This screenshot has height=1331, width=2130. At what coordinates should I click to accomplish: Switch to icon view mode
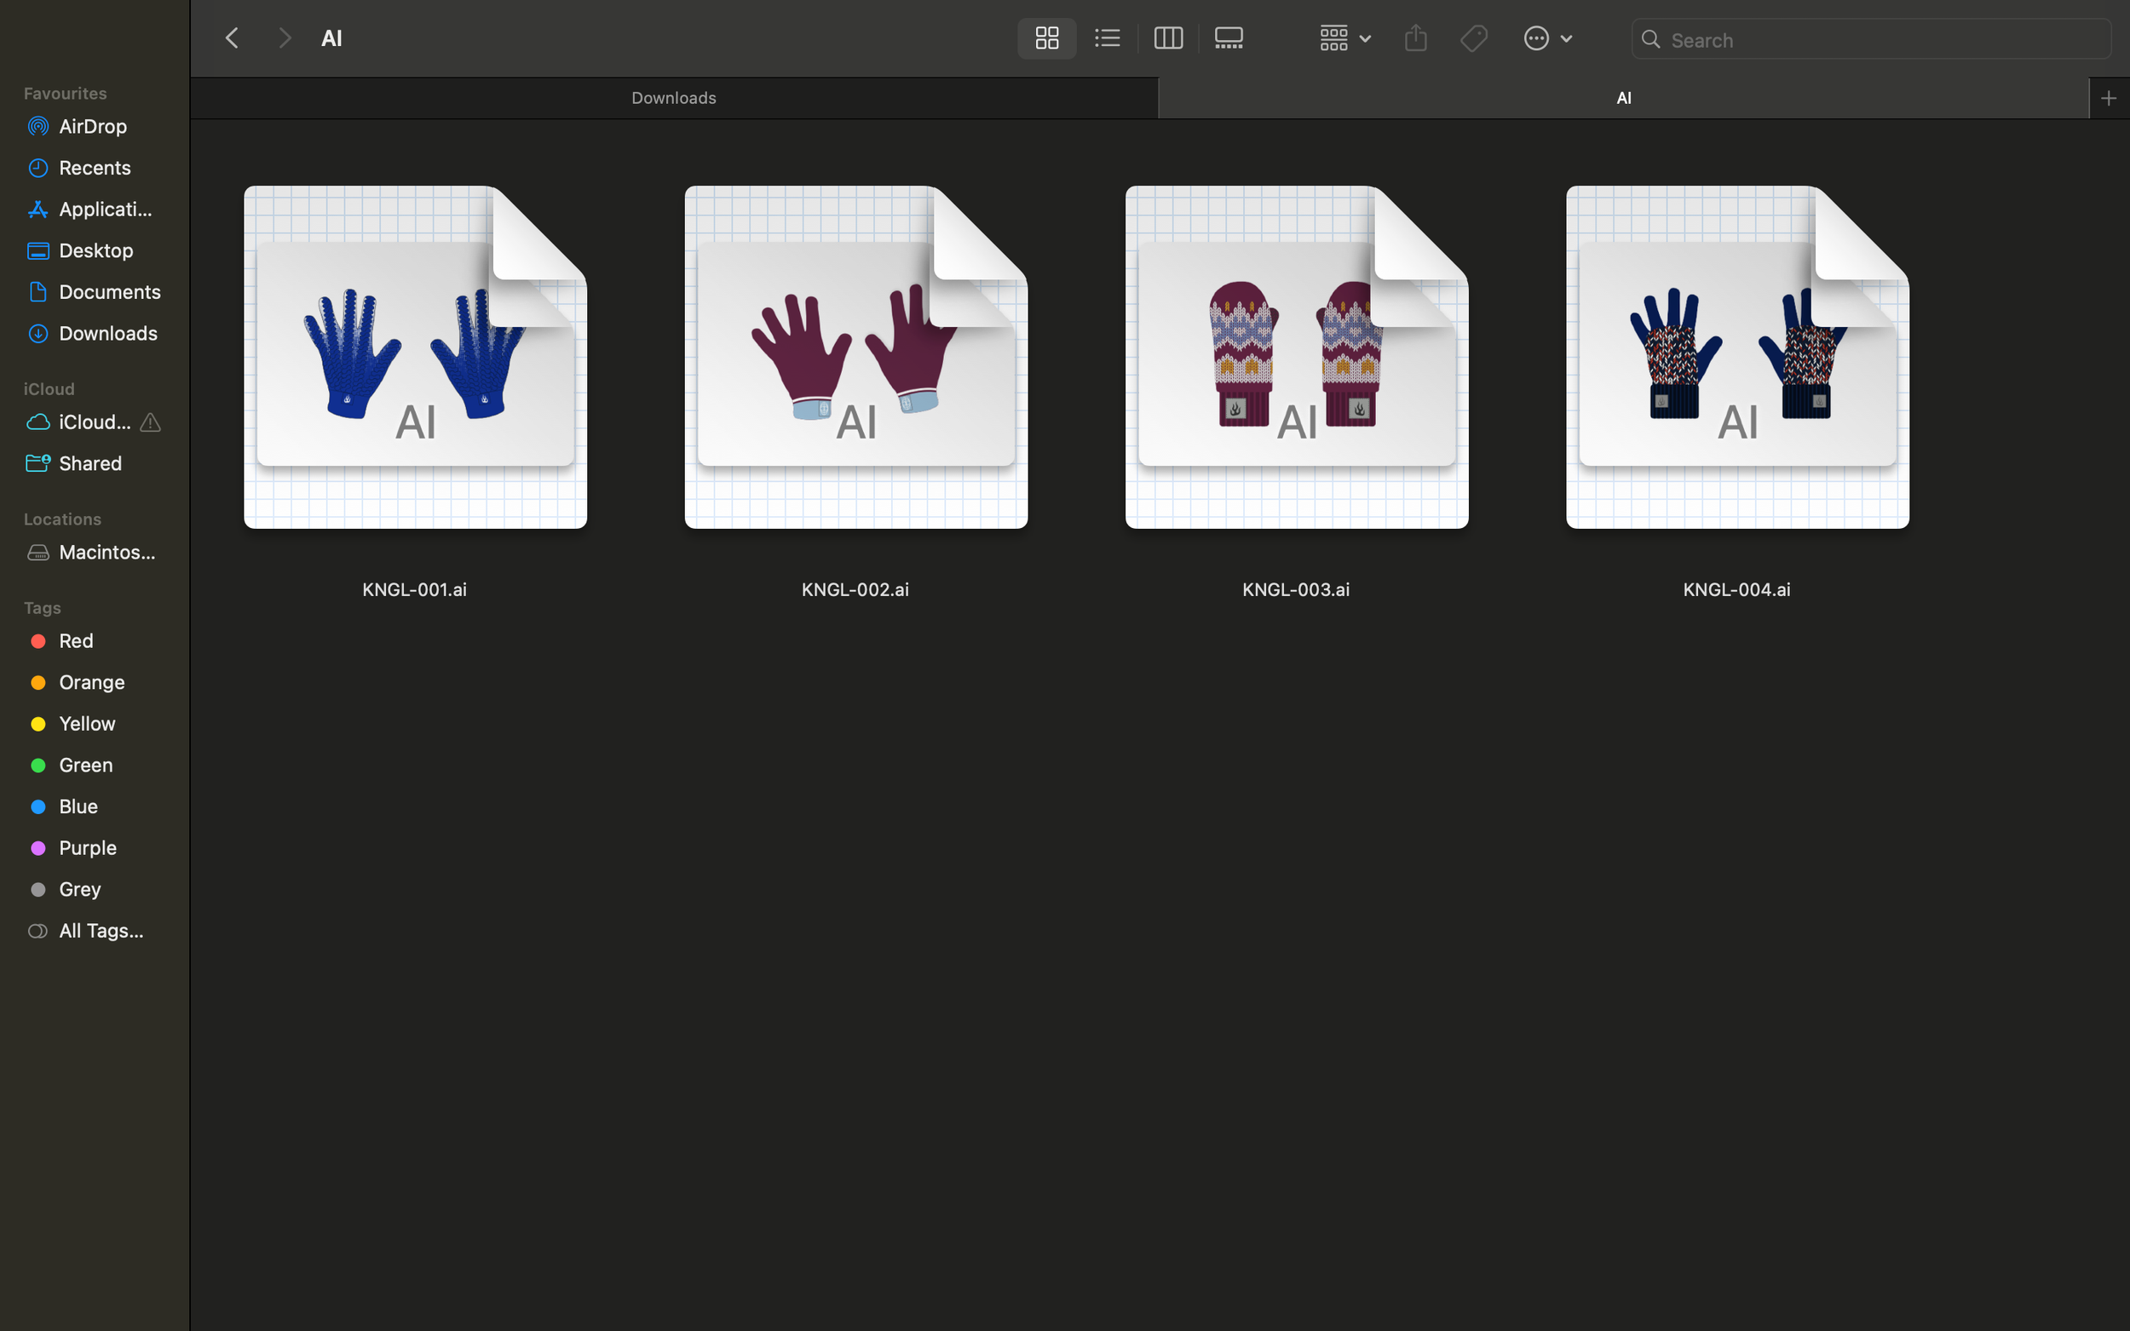click(x=1046, y=37)
